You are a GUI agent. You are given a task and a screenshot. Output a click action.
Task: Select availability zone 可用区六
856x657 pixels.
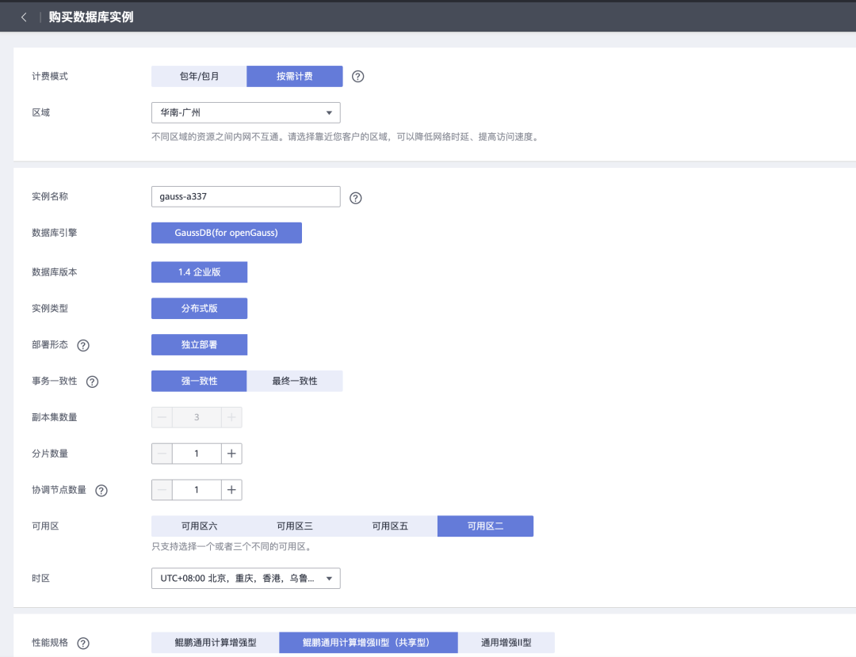pyautogui.click(x=199, y=526)
